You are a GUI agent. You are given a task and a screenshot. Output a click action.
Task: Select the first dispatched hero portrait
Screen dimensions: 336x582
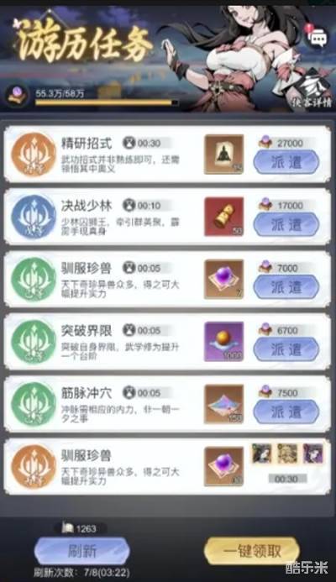click(262, 454)
